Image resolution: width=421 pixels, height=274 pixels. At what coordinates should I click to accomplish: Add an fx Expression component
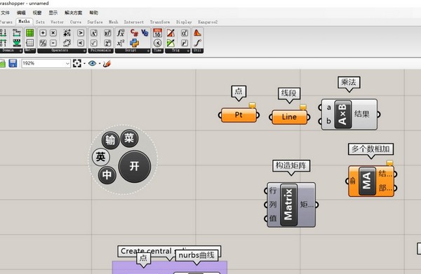click(x=121, y=33)
